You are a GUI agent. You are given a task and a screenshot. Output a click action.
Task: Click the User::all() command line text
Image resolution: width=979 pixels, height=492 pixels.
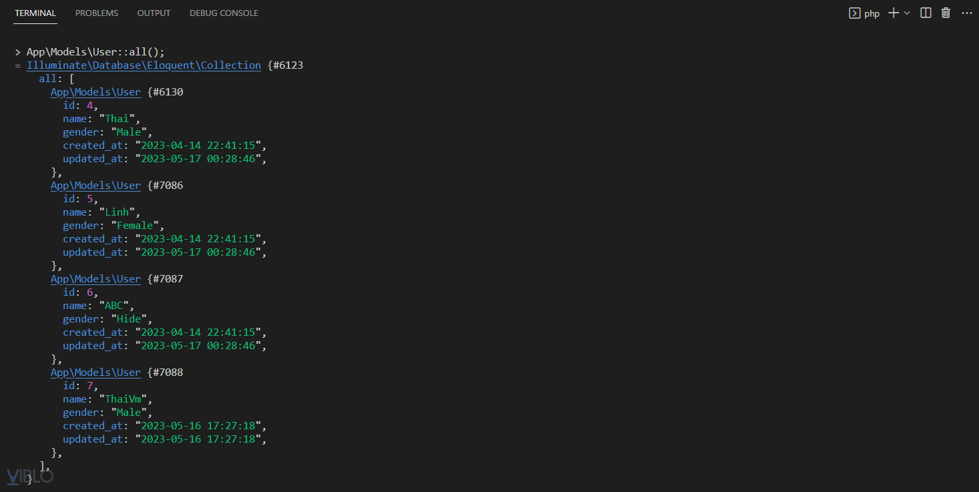coord(95,52)
